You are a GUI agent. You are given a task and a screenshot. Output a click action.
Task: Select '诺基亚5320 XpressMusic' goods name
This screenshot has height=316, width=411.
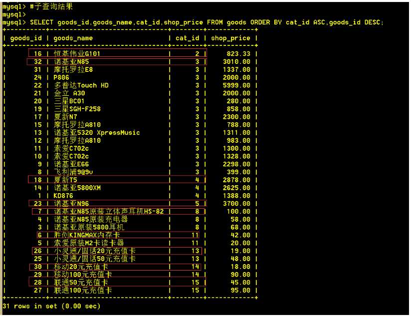97,132
